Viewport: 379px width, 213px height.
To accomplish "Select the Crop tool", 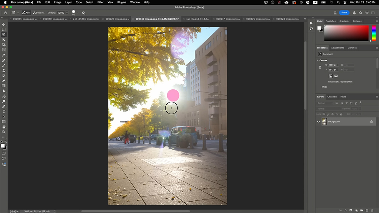I will [4, 45].
